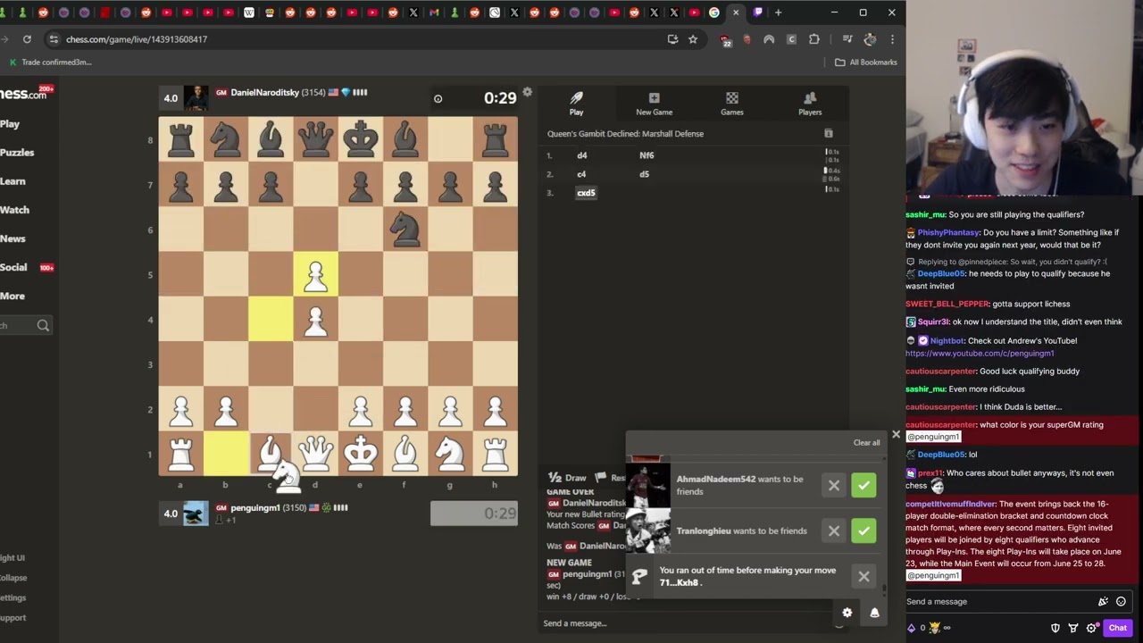Image resolution: width=1143 pixels, height=643 pixels.
Task: Open All Bookmarks folder
Action: [866, 63]
